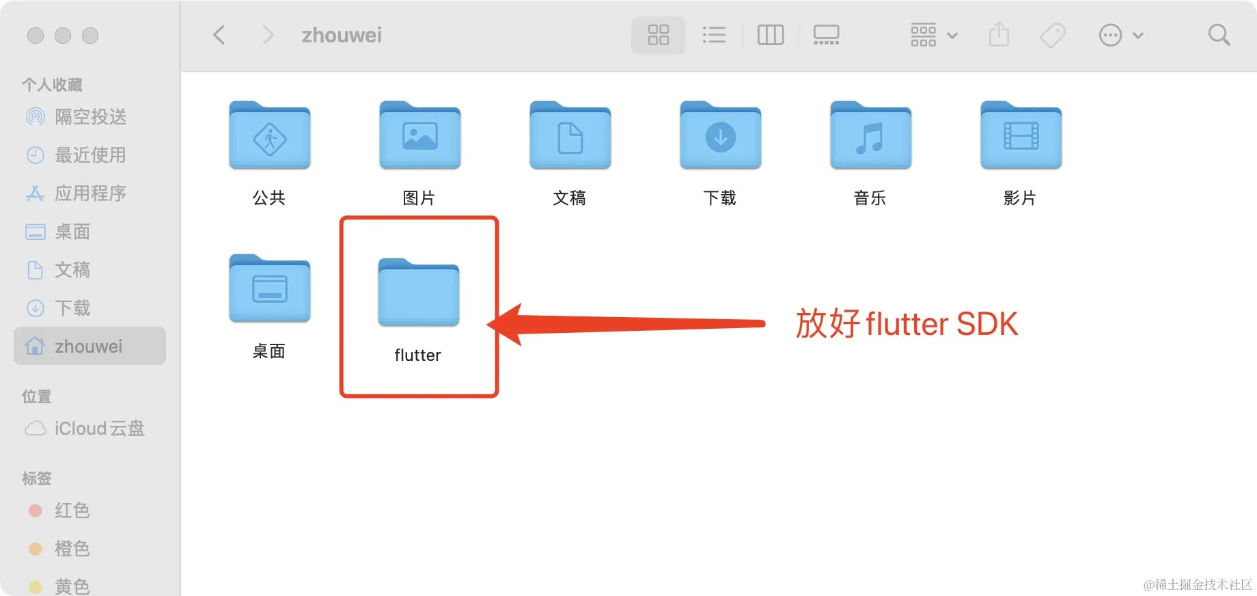1257x596 pixels.
Task: Click the tag icon in toolbar
Action: (x=1053, y=35)
